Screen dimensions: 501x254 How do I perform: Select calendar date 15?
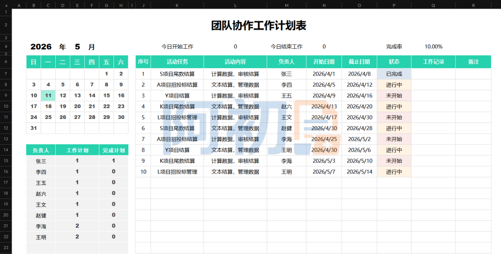pyautogui.click(x=106, y=96)
